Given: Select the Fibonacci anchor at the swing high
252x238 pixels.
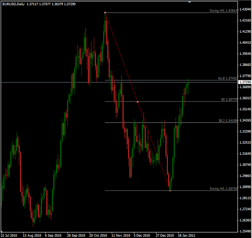Looking at the screenshot, I should (x=105, y=13).
